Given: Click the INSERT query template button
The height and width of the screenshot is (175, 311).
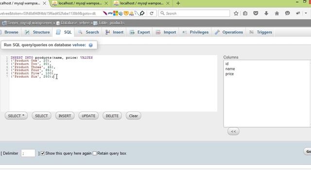Looking at the screenshot, I should click(65, 116).
